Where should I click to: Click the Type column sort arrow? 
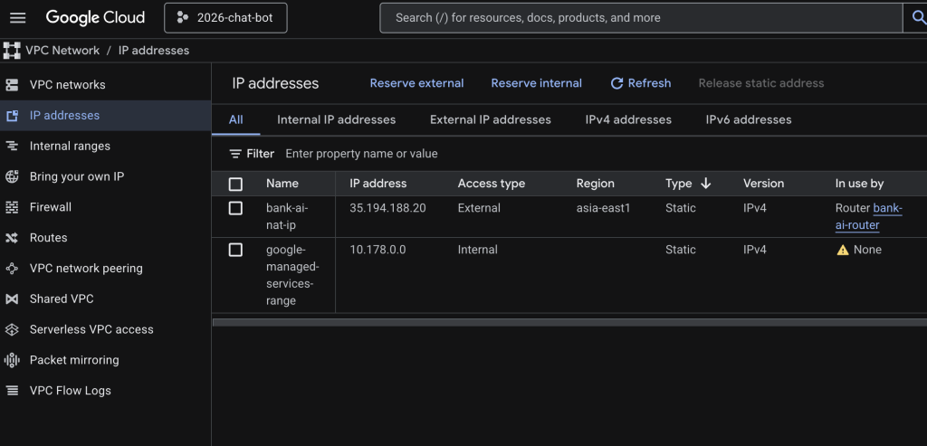click(705, 184)
